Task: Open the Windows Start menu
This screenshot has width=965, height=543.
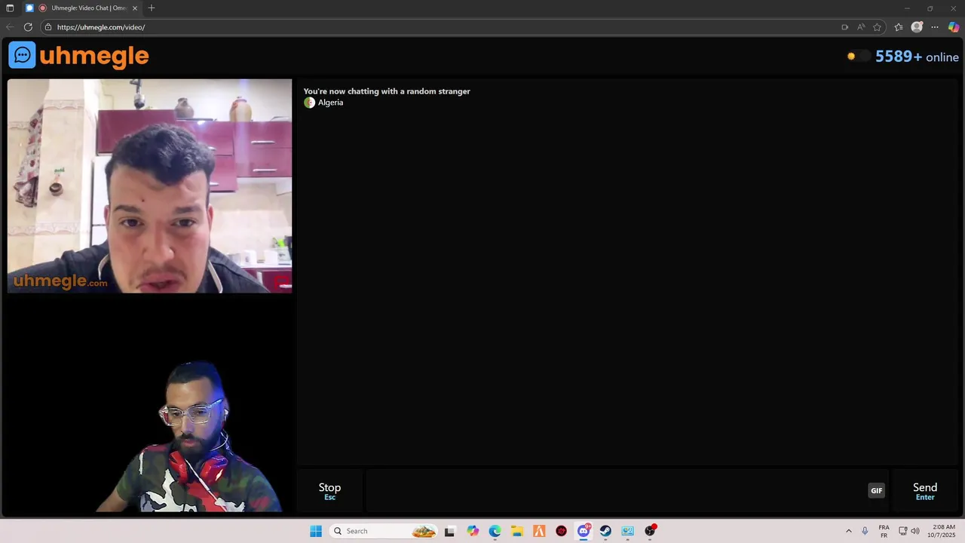Action: click(316, 531)
